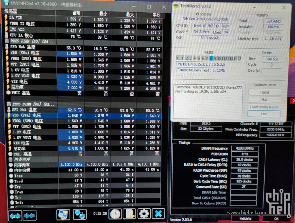Click the thermometer icon beside CPU IA 核心
Screen dimensions: 295x223
[6, 35]
